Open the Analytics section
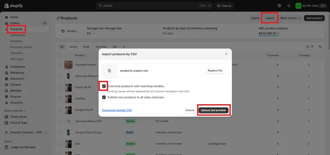This screenshot has width=330, height=155. [16, 103]
